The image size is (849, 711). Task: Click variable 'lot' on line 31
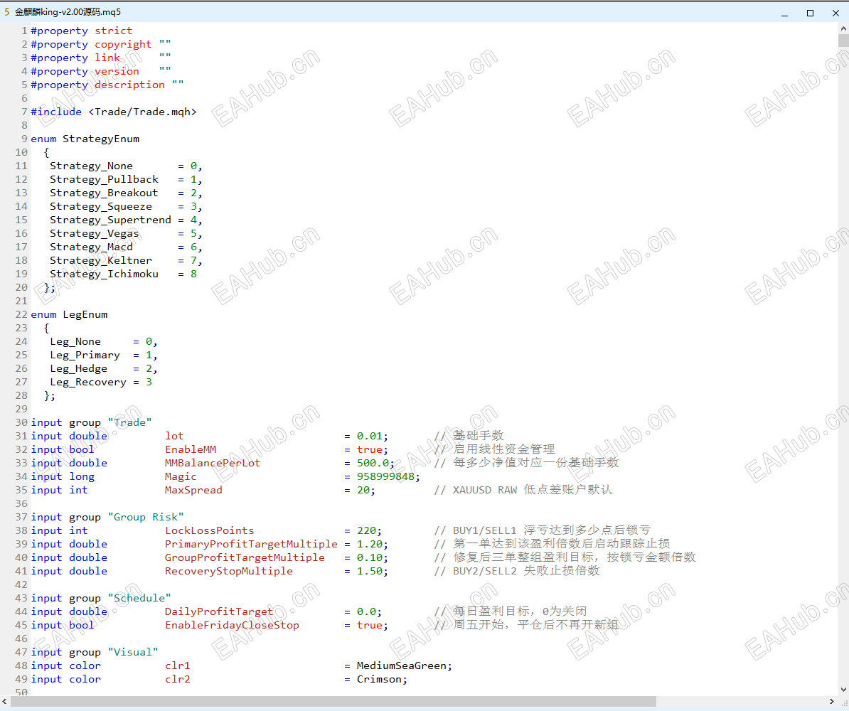coord(174,436)
